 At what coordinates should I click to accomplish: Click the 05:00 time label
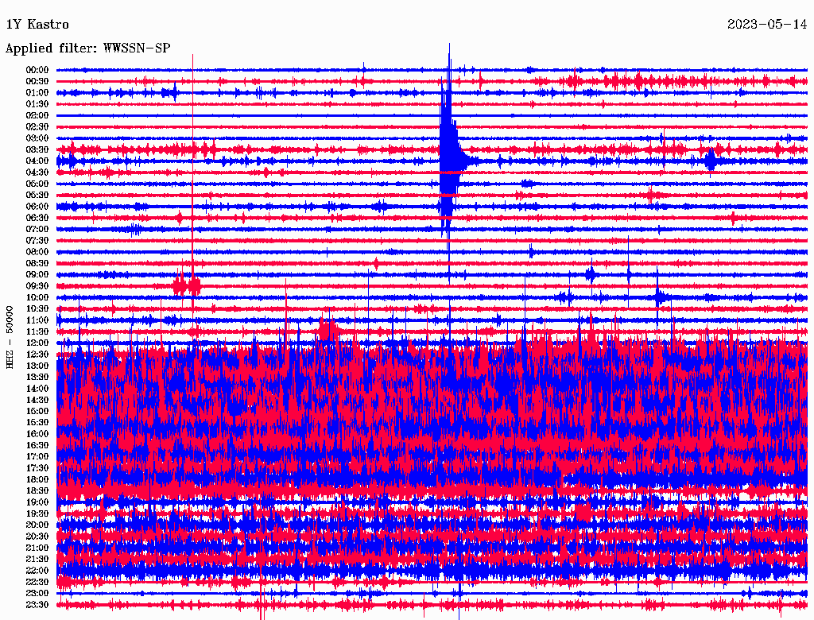pyautogui.click(x=37, y=184)
